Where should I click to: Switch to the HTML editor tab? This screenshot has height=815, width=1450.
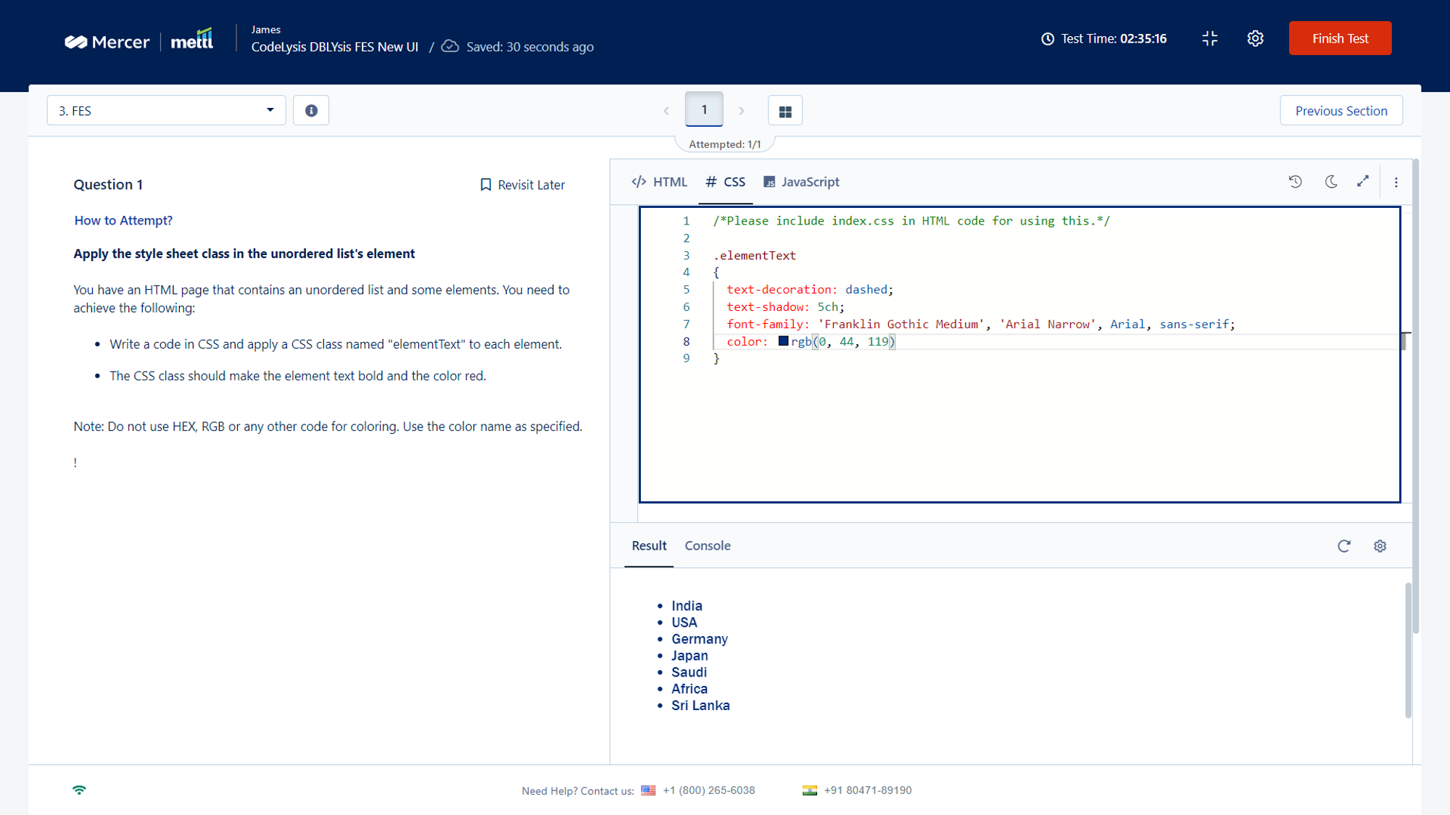659,182
